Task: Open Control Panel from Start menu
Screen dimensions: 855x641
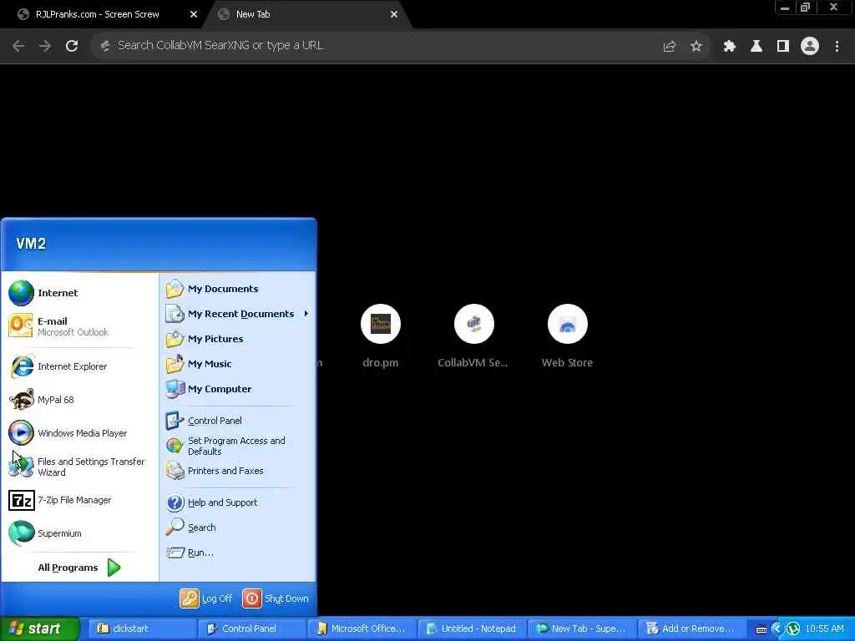Action: (237, 421)
